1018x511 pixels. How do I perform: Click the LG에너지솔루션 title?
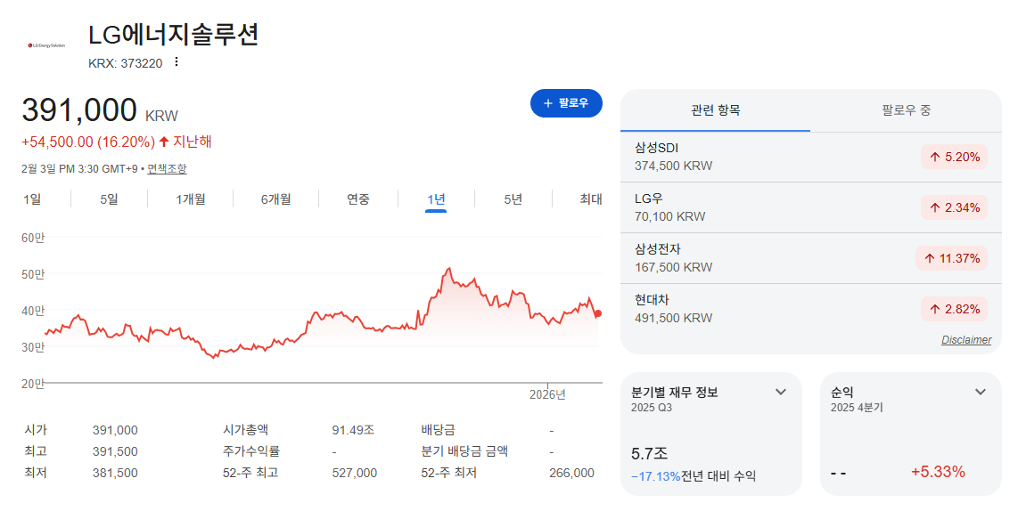coord(173,35)
